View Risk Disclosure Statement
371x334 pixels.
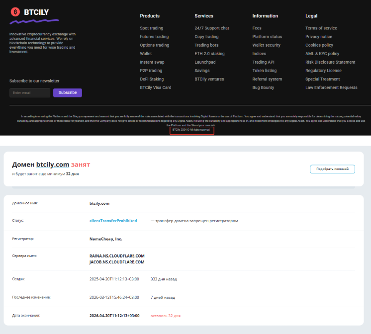(x=330, y=62)
